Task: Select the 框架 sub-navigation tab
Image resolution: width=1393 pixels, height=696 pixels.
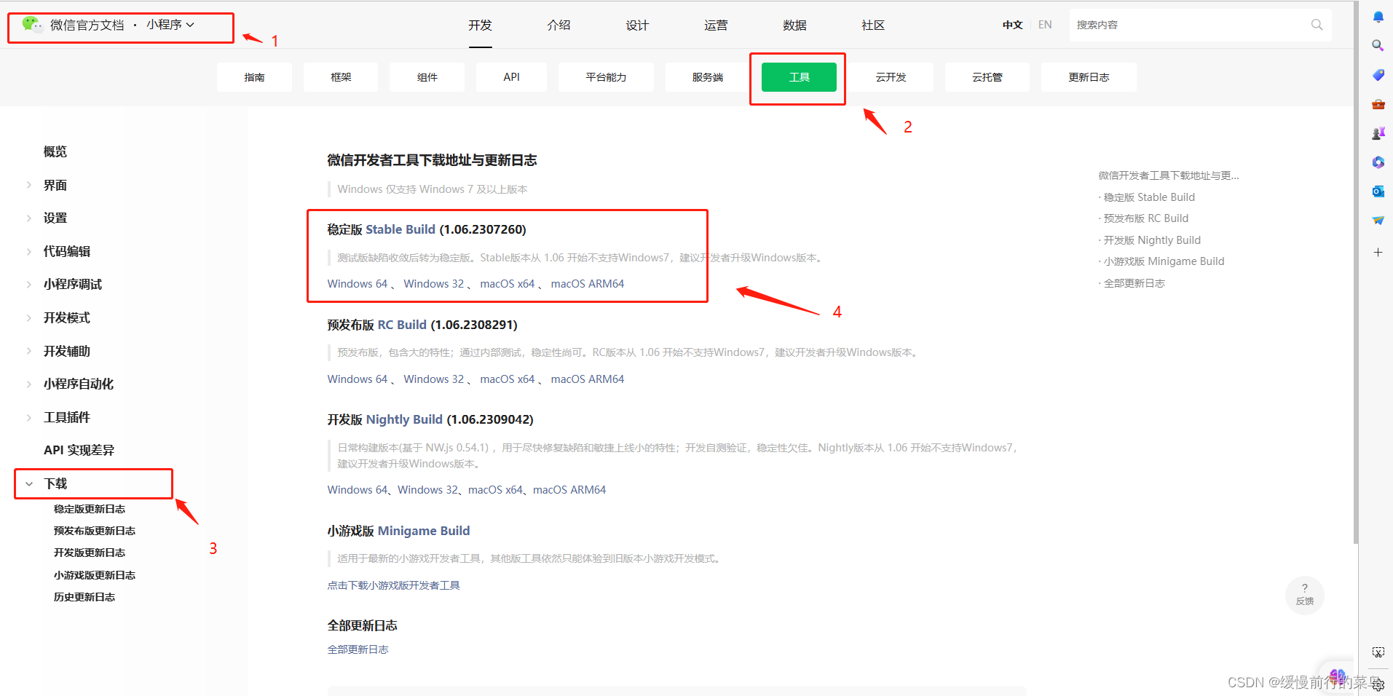Action: 341,77
